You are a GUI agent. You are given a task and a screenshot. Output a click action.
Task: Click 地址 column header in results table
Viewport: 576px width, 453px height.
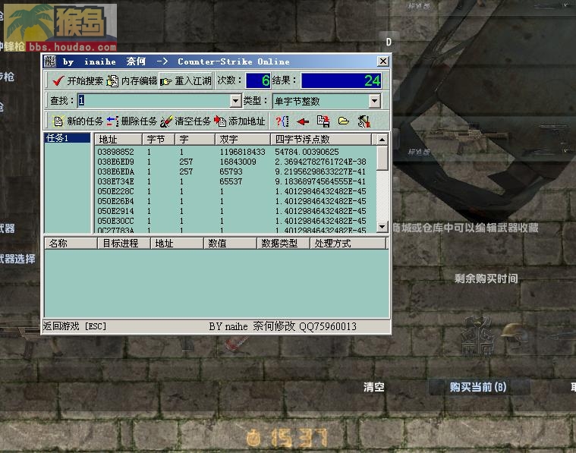(118, 140)
